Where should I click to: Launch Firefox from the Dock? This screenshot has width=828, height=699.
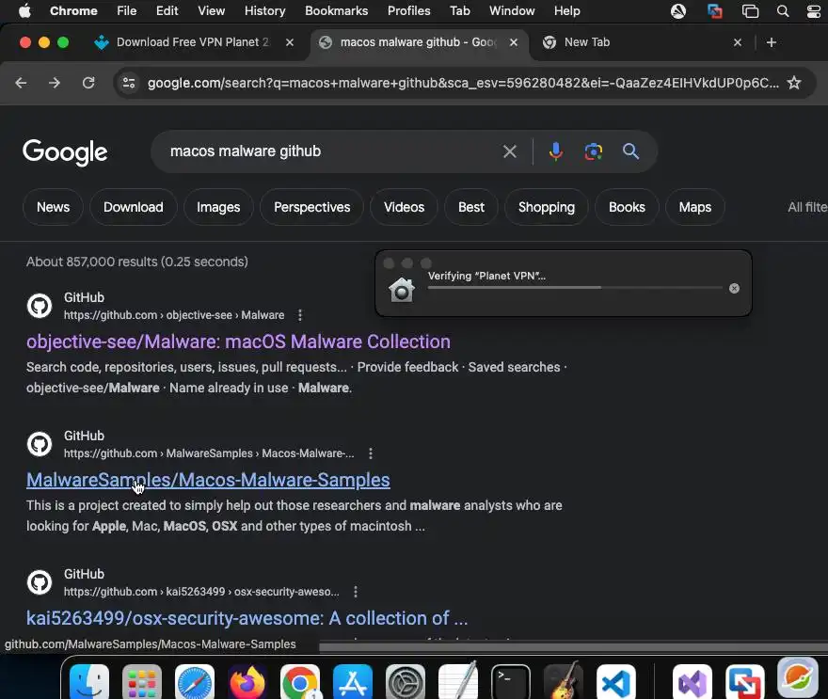247,681
